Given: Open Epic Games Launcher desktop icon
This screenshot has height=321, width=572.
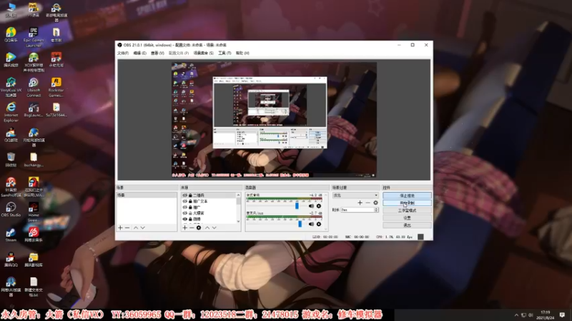Looking at the screenshot, I should click(x=34, y=37).
